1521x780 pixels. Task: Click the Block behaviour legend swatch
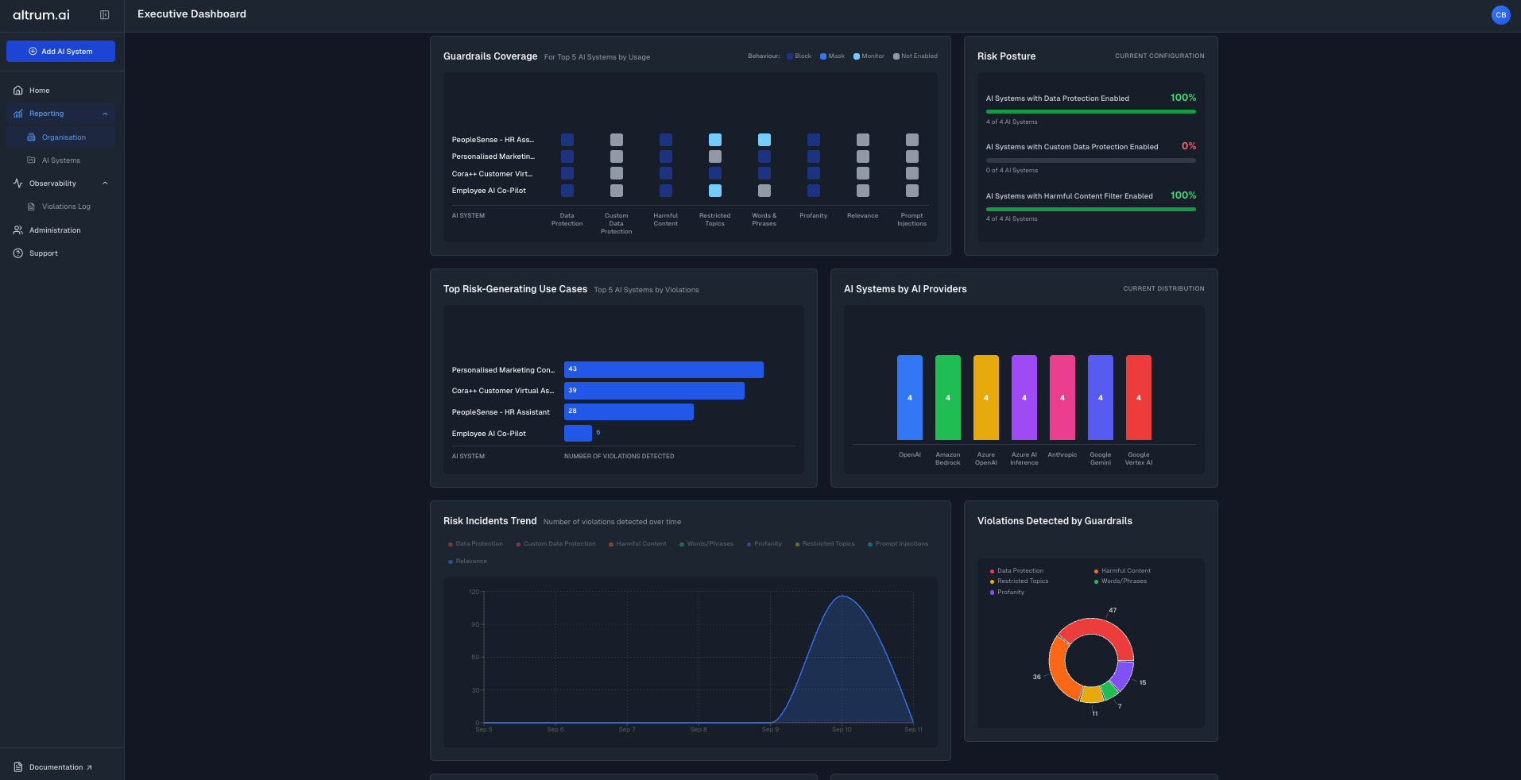pyautogui.click(x=790, y=56)
